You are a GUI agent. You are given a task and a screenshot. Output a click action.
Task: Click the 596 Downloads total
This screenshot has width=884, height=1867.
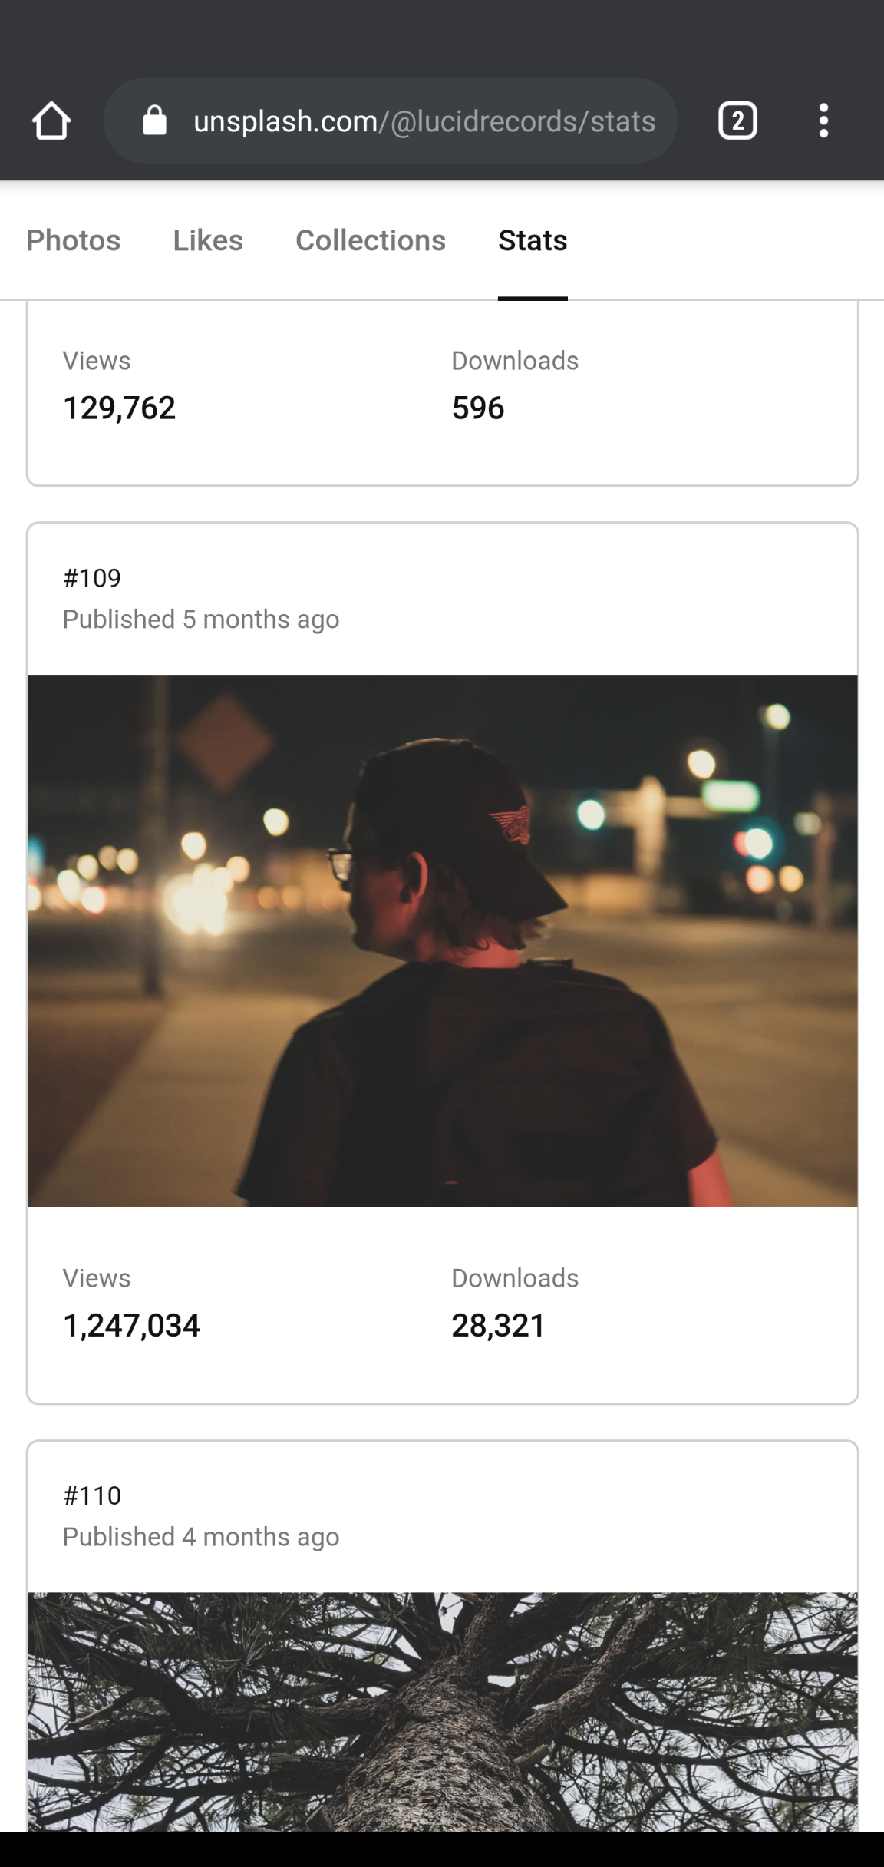pyautogui.click(x=477, y=408)
